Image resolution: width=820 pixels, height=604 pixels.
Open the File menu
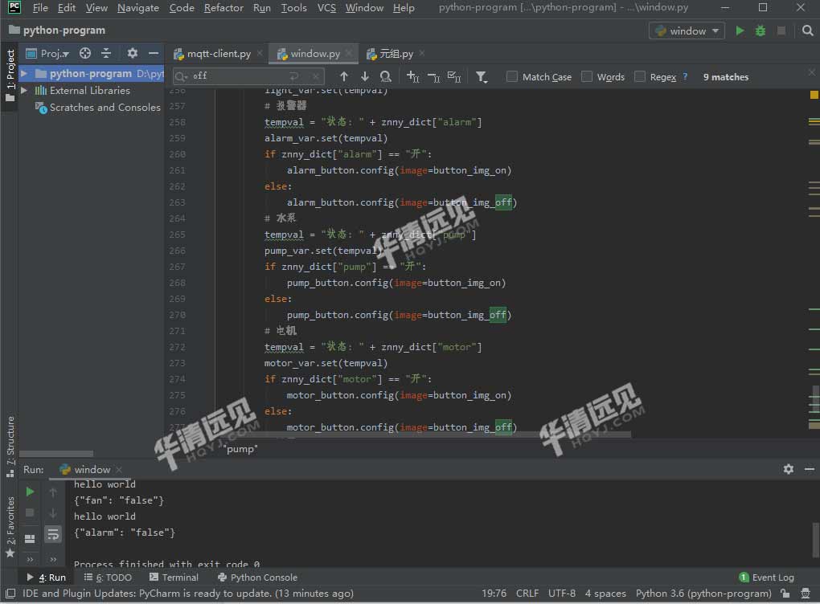click(x=39, y=8)
